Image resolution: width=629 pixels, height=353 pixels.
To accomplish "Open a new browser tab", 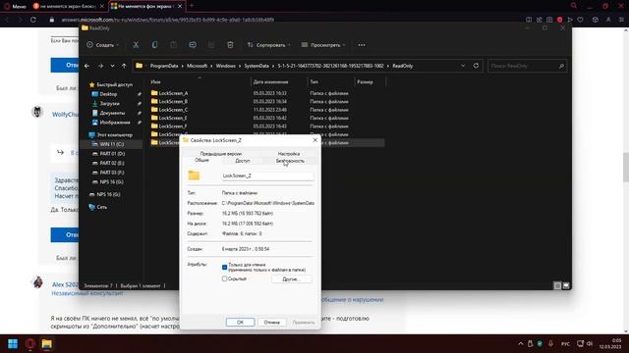I will pyautogui.click(x=192, y=6).
